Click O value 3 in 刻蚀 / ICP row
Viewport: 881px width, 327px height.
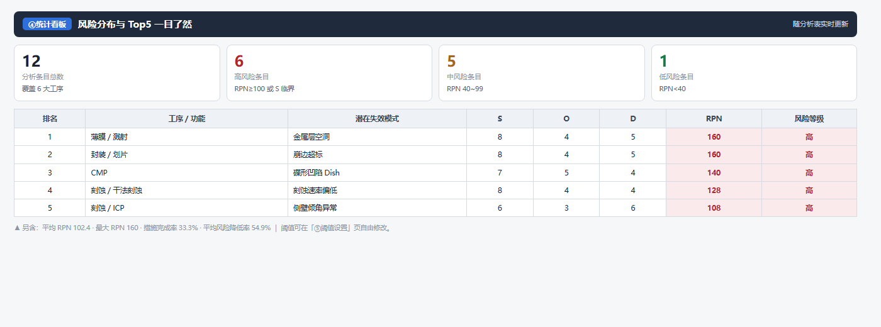[x=566, y=208]
